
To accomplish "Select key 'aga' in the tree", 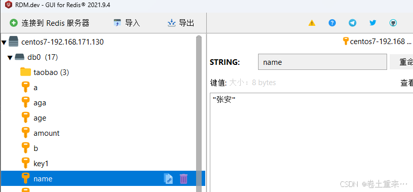I will click(x=40, y=103).
